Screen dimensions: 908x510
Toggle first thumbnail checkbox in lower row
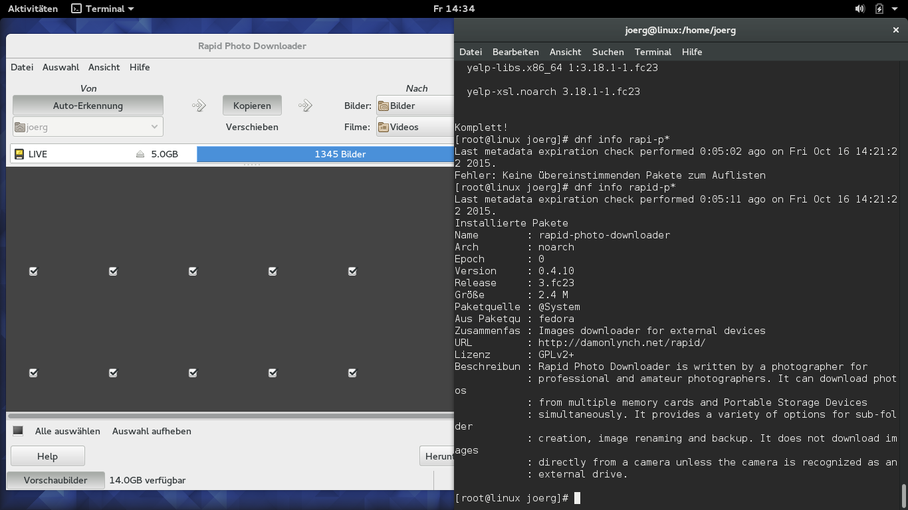33,373
